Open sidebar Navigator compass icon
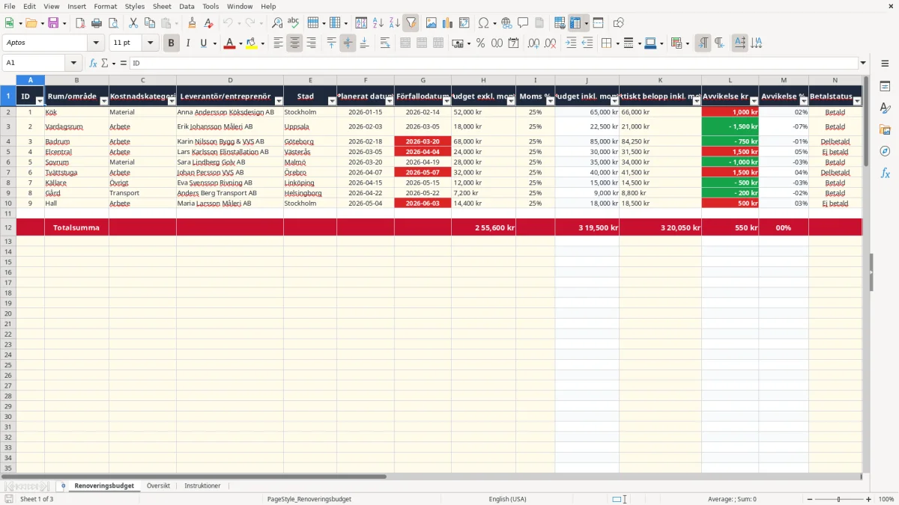Image resolution: width=899 pixels, height=505 pixels. coord(885,151)
